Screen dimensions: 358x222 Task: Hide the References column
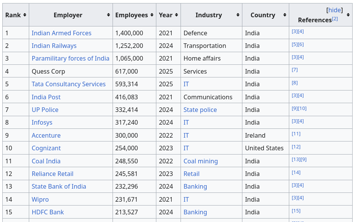pyautogui.click(x=334, y=10)
